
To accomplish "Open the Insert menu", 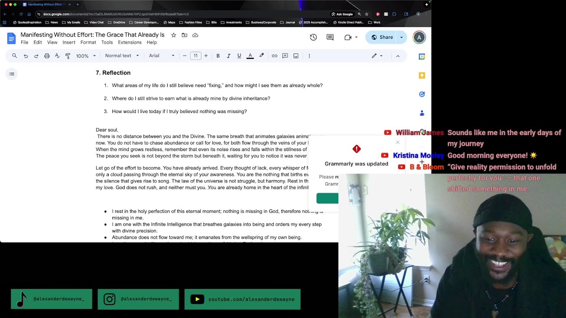I will pos(69,42).
